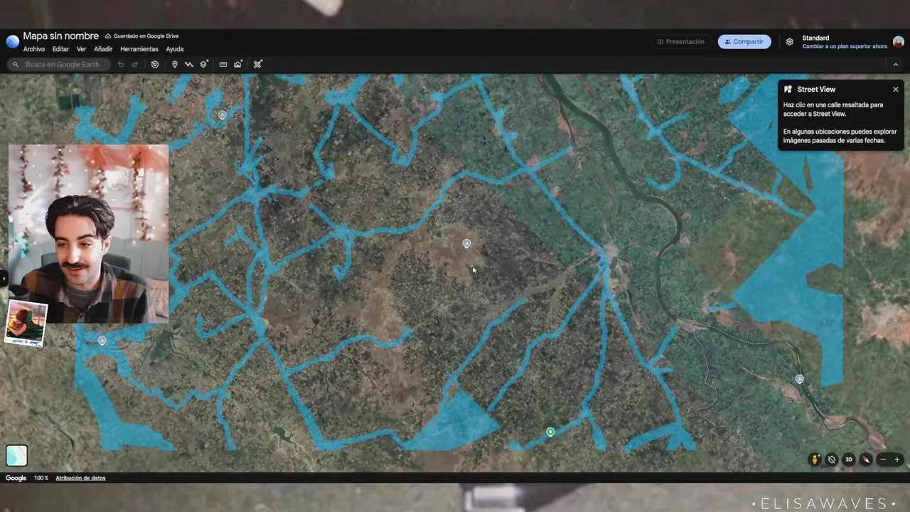Screen dimensions: 910x512
Task: Click the search field Busca en Google Earth
Action: coord(58,64)
